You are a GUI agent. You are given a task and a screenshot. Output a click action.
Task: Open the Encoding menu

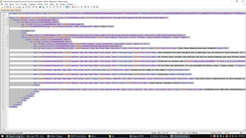24,4
